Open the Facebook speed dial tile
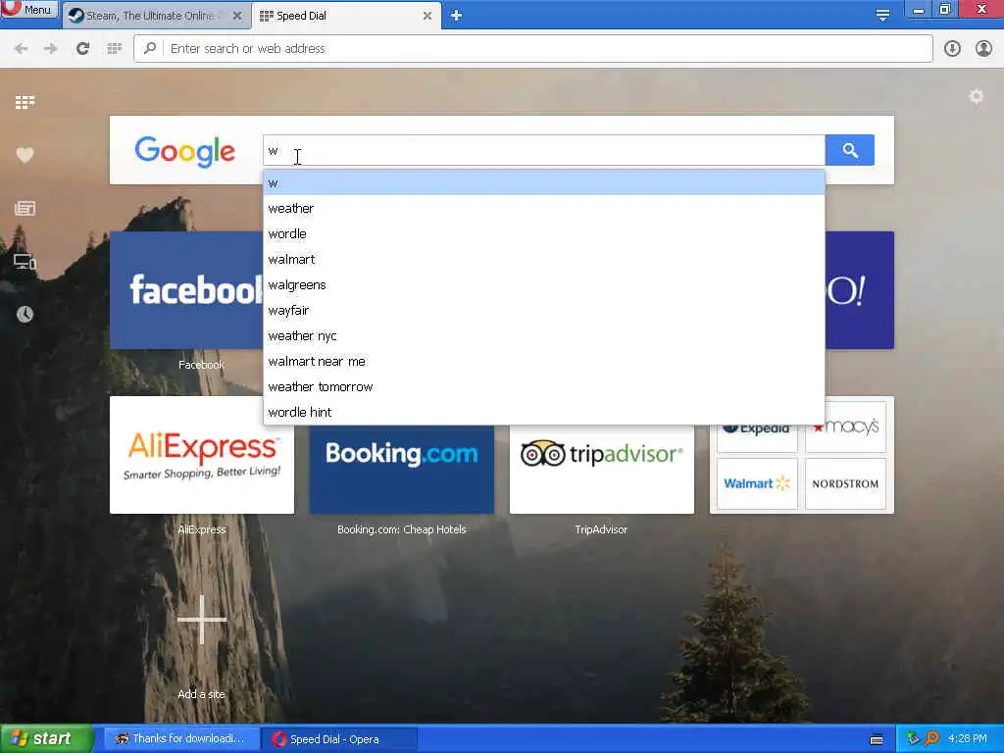This screenshot has height=753, width=1004. pyautogui.click(x=186, y=290)
